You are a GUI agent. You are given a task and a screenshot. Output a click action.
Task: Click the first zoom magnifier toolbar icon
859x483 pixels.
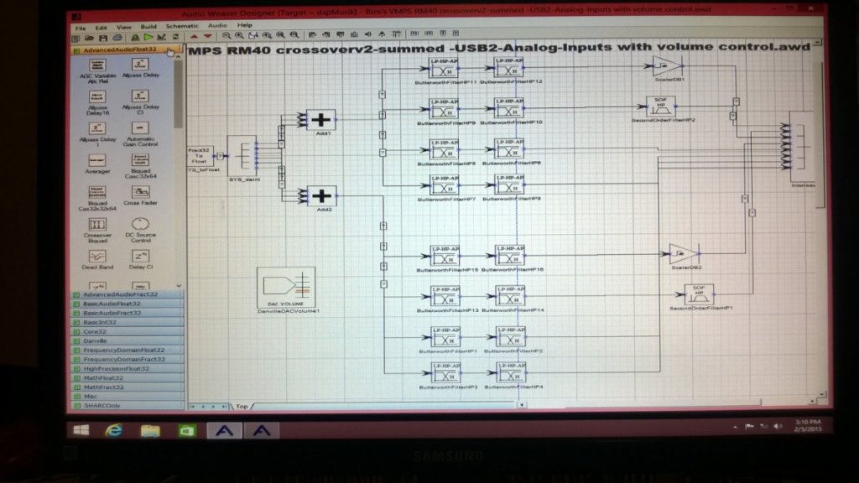coord(226,35)
